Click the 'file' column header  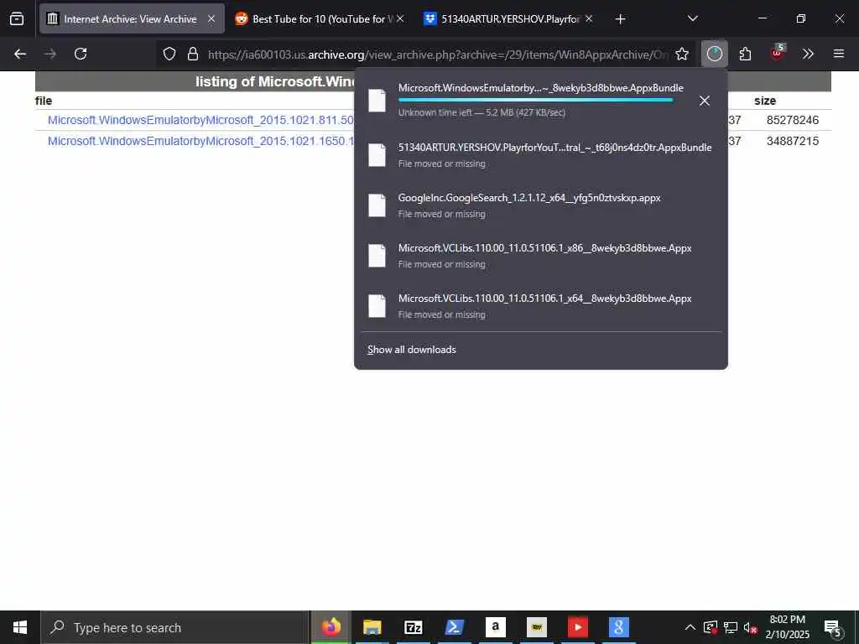coord(44,101)
